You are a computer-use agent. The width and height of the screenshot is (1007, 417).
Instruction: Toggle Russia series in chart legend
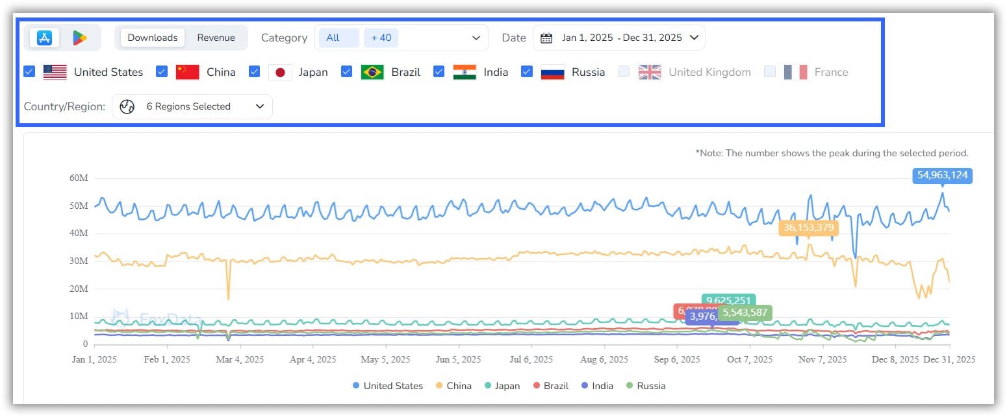tap(645, 386)
